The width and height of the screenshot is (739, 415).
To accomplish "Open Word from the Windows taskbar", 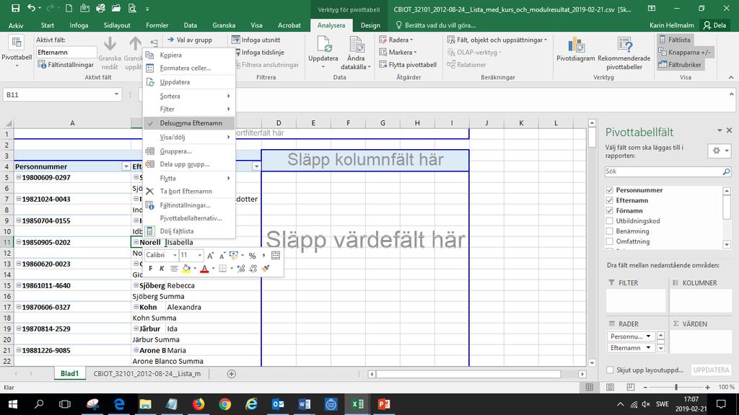I will 305,404.
